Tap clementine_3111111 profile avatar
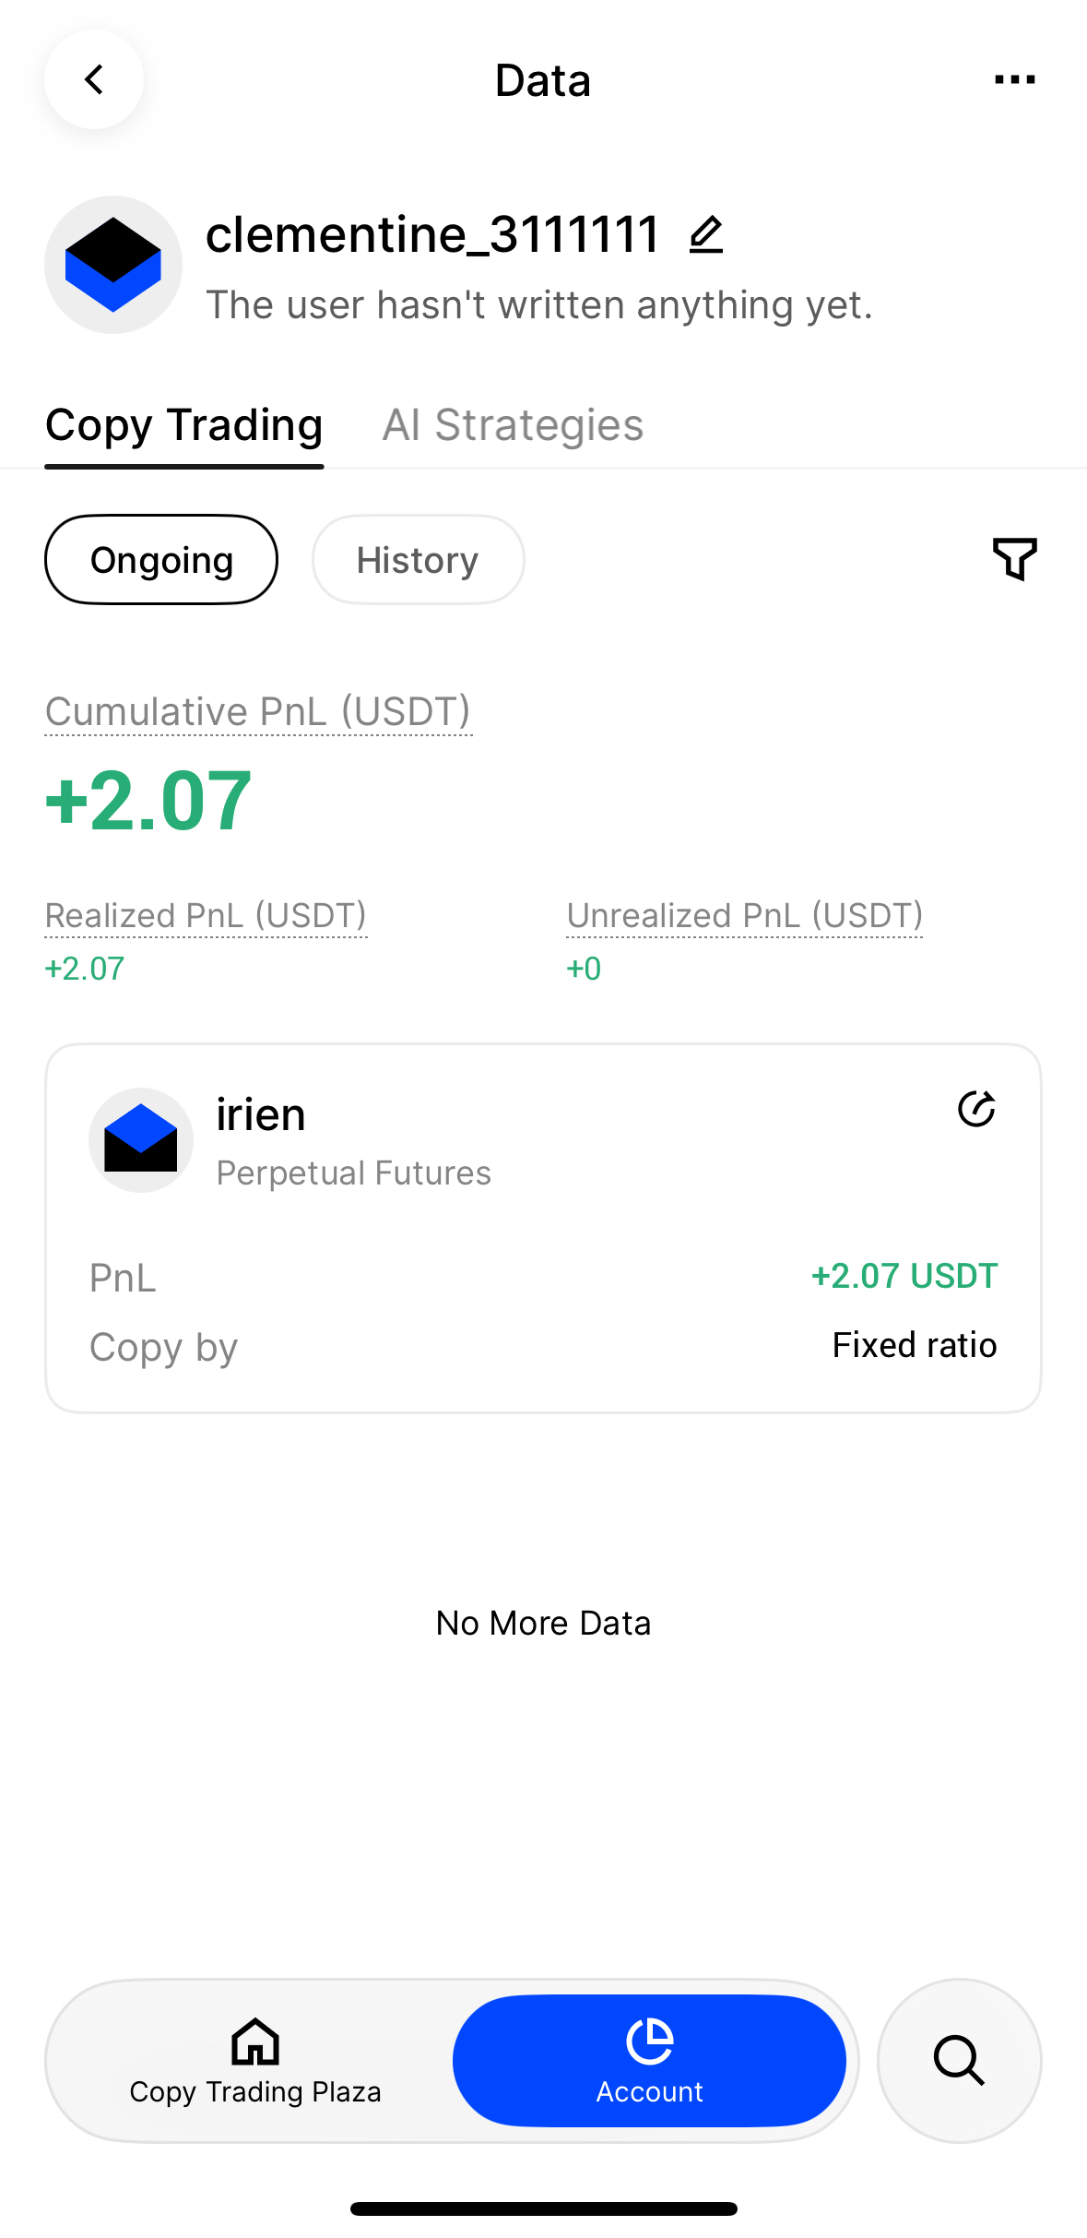The image size is (1087, 2238). point(113,265)
